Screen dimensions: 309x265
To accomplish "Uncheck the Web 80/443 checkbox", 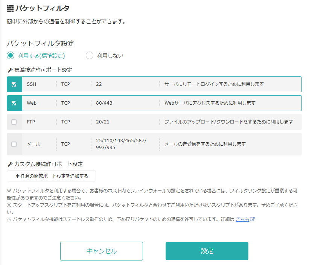I will [14, 103].
